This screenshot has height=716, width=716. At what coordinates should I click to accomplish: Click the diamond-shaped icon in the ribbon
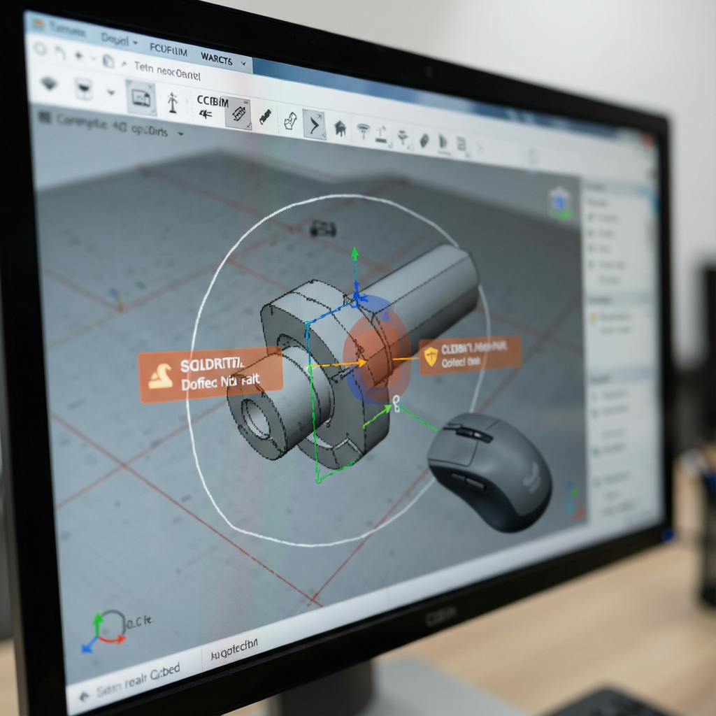pyautogui.click(x=49, y=84)
